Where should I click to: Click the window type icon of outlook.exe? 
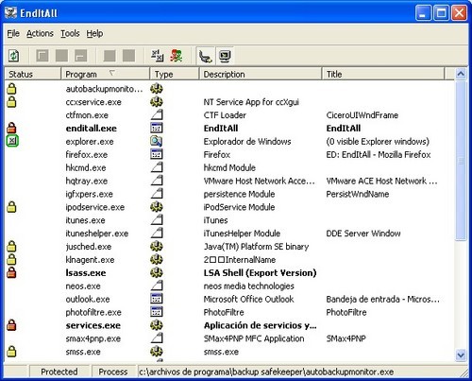point(157,299)
